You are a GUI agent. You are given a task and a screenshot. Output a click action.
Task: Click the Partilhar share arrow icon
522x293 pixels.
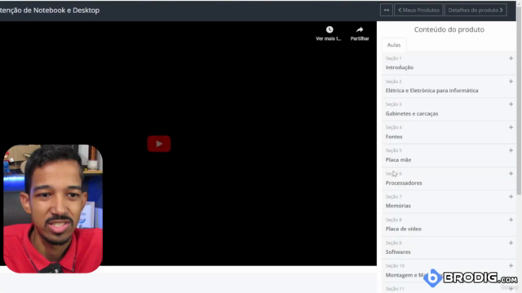click(x=360, y=29)
